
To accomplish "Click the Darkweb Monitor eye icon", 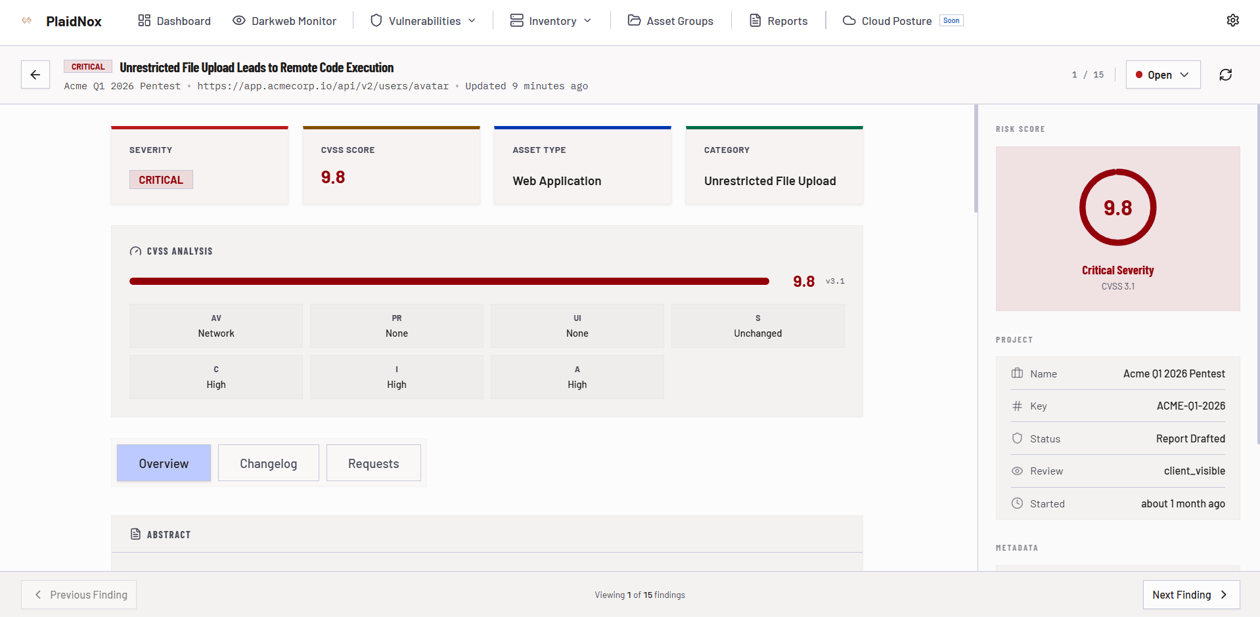I will (x=239, y=20).
